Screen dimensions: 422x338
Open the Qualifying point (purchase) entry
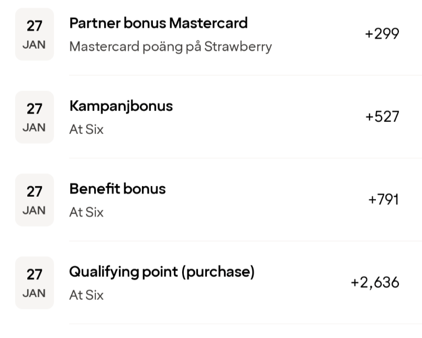[x=162, y=272]
